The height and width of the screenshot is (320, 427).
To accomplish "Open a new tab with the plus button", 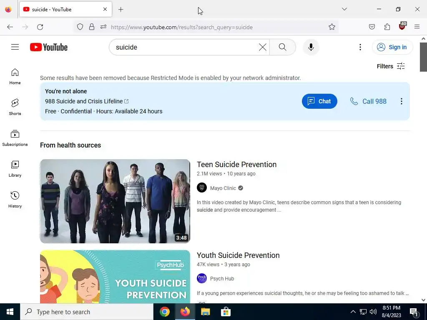I will 121,10.
